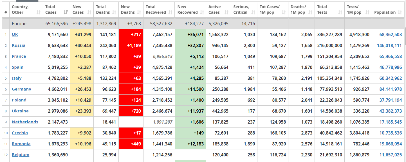The image size is (406, 162).
Task: Open Belgium population link 11,657,025
Action: 391,155
